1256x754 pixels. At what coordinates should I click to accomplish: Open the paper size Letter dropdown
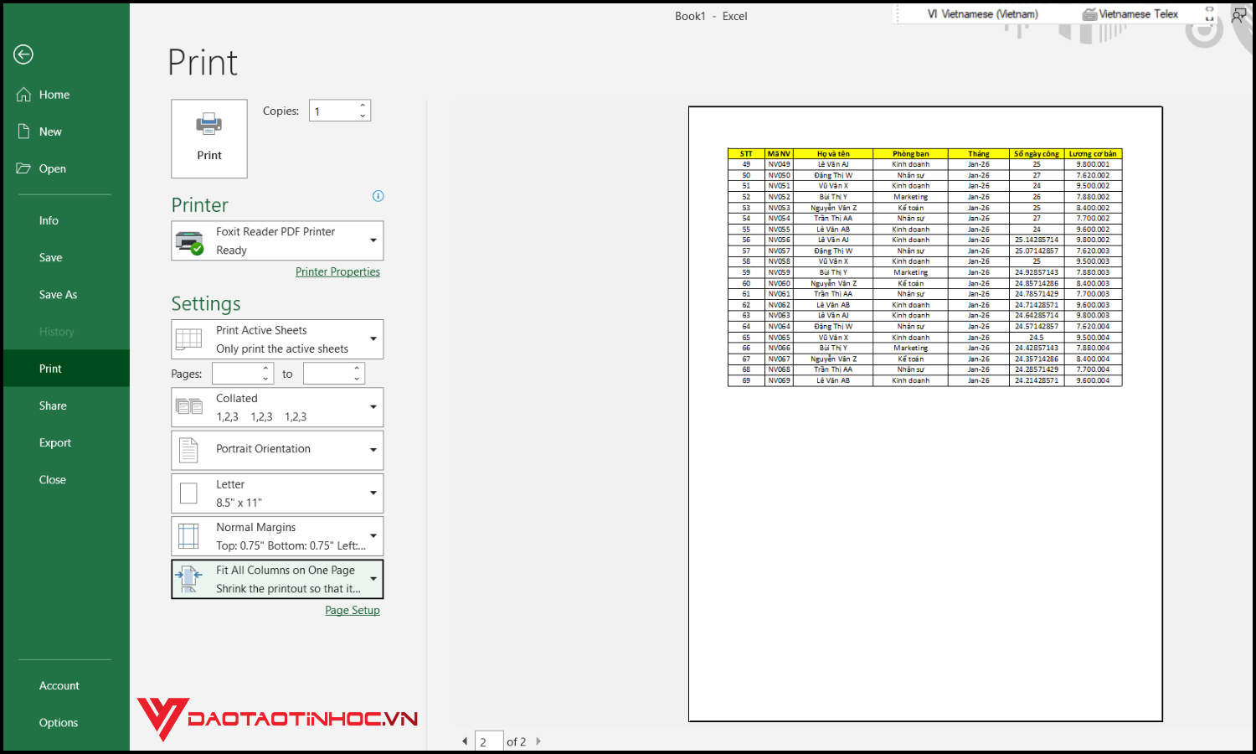point(373,493)
